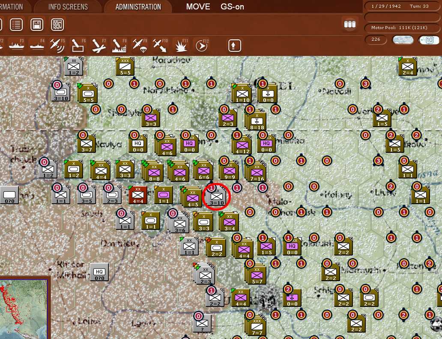Select the F10 air transfer mode icon
Image resolution: width=442 pixels, height=339 pixels.
(160, 46)
